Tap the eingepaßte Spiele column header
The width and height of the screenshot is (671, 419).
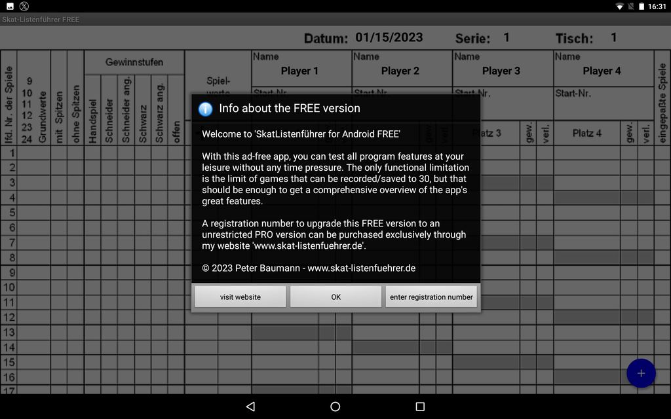(x=662, y=103)
